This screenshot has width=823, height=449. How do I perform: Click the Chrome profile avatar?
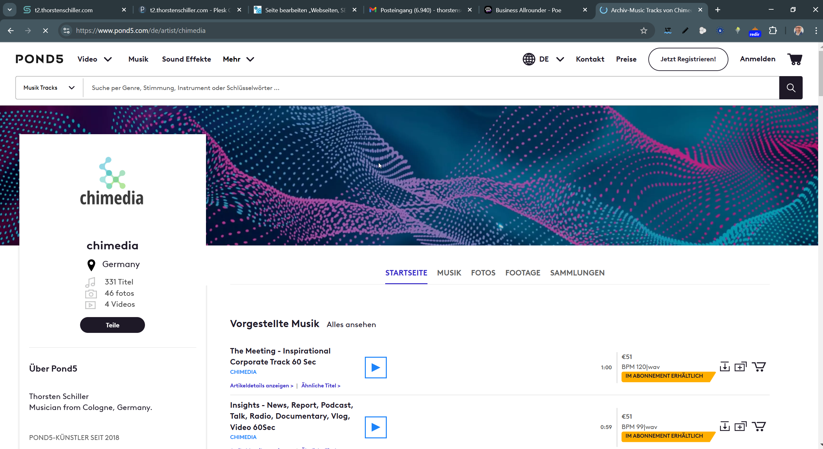(798, 31)
